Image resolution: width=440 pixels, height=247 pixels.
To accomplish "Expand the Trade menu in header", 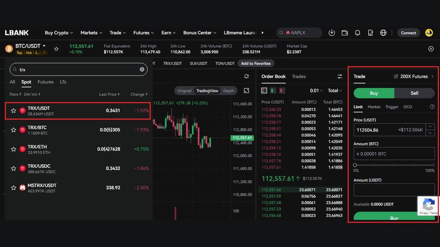I will pyautogui.click(x=118, y=33).
